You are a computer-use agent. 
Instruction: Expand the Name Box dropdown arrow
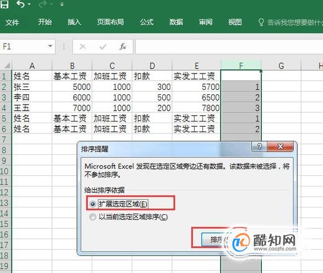click(50, 46)
